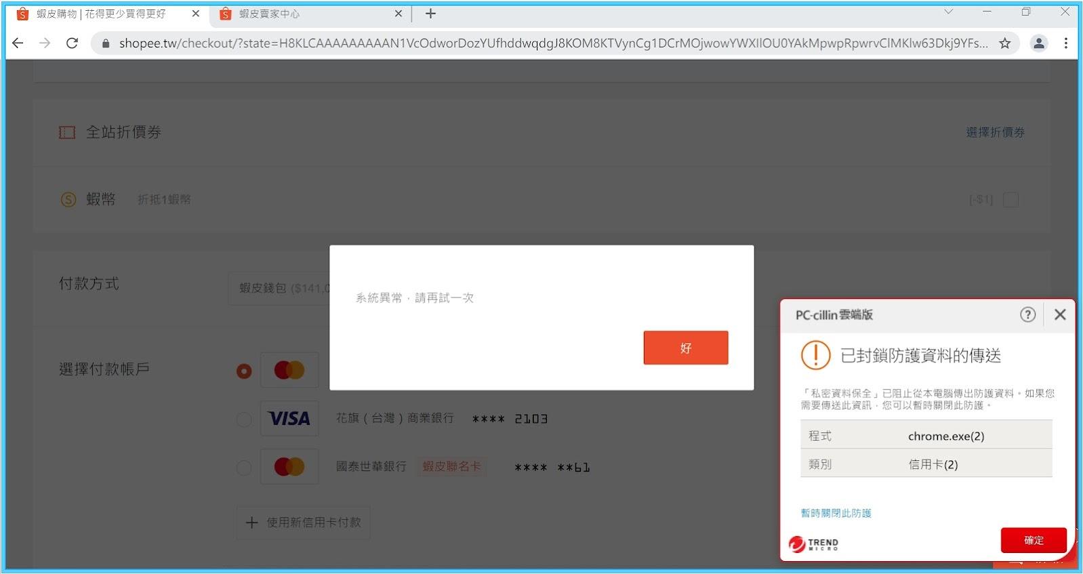This screenshot has width=1083, height=574.
Task: Open the tab search chevron
Action: pyautogui.click(x=949, y=12)
